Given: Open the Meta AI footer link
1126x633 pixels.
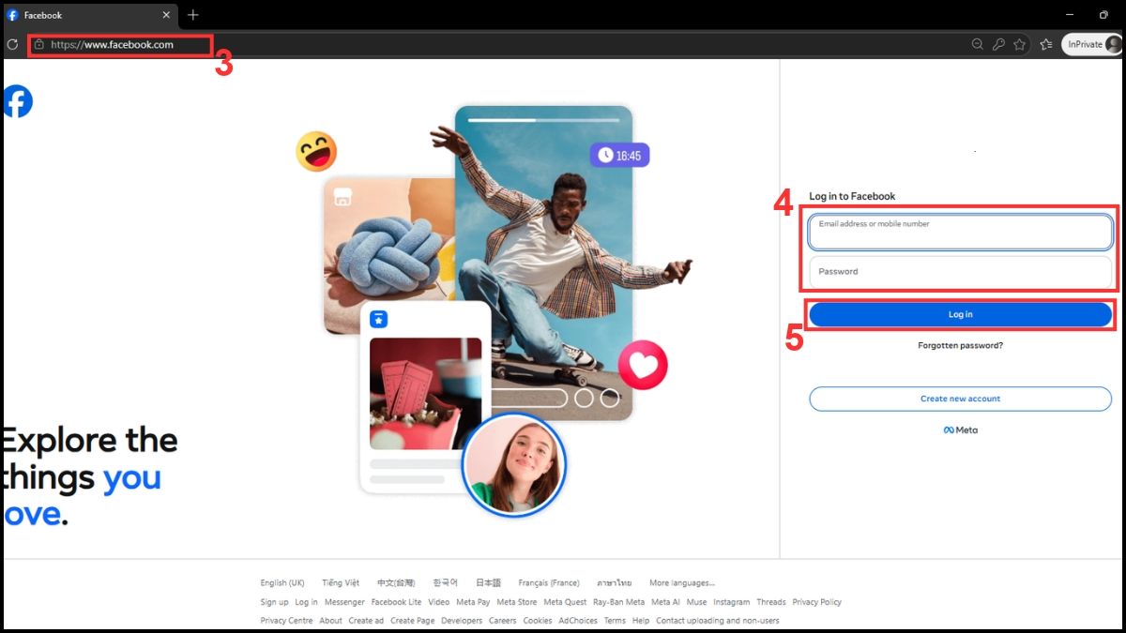Looking at the screenshot, I should (x=665, y=602).
